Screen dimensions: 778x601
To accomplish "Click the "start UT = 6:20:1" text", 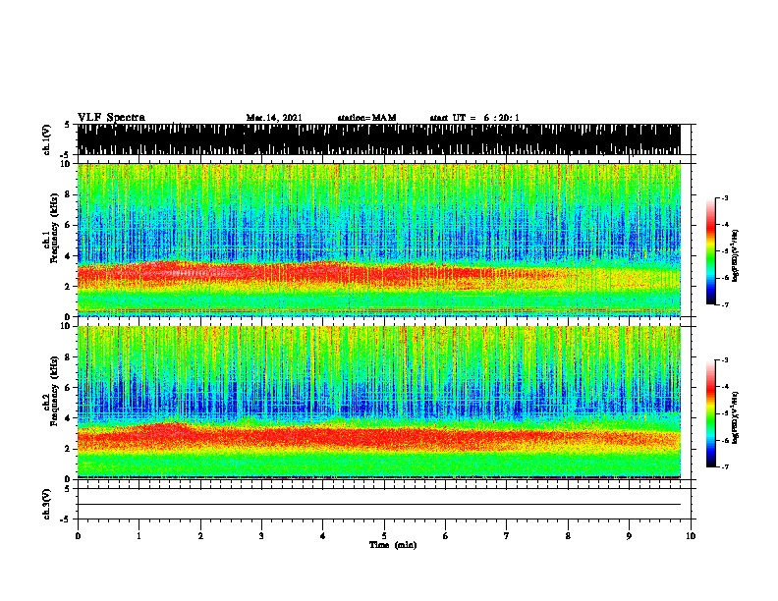I will (x=474, y=118).
